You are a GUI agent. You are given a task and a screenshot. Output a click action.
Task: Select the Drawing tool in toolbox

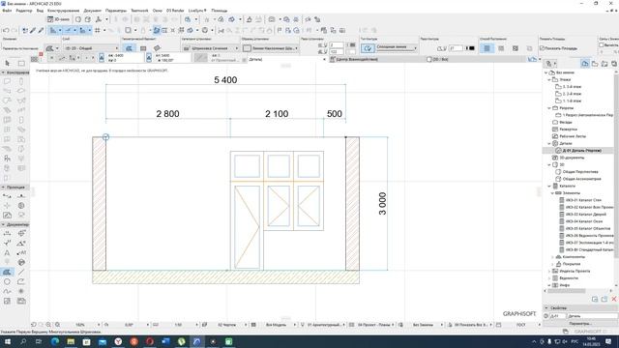(x=21, y=301)
